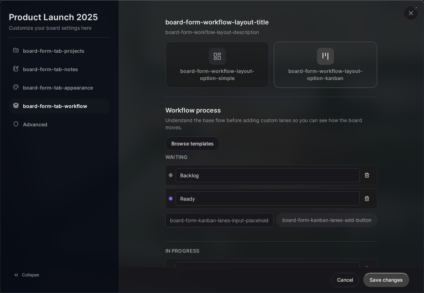Viewport: 424px width, 293px height.
Task: Choose the board-form-workflow-layout-option-kanban card
Action: [325, 65]
